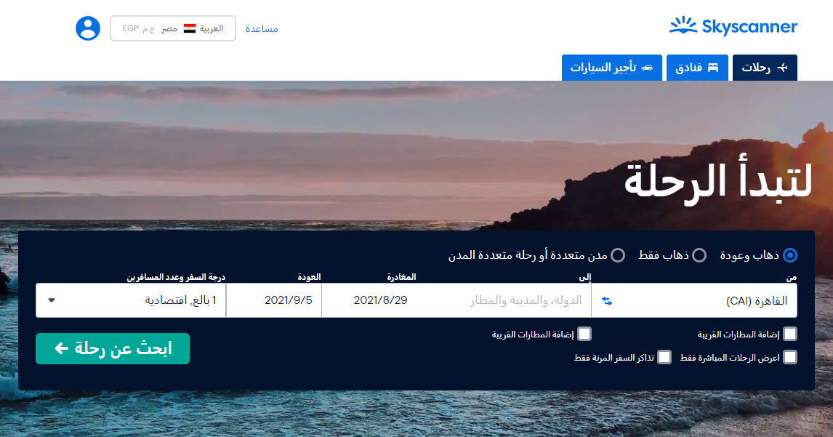Expand cabin class and travelers dropdown
This screenshot has height=437, width=833.
[131, 300]
